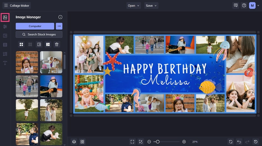Click the zoom in plus icon
This screenshot has height=146, width=262.
[184, 142]
